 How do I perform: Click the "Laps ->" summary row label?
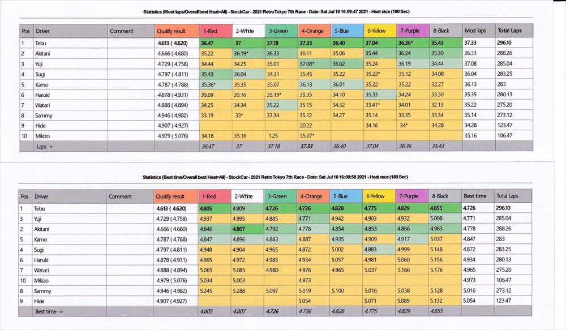tap(46, 146)
